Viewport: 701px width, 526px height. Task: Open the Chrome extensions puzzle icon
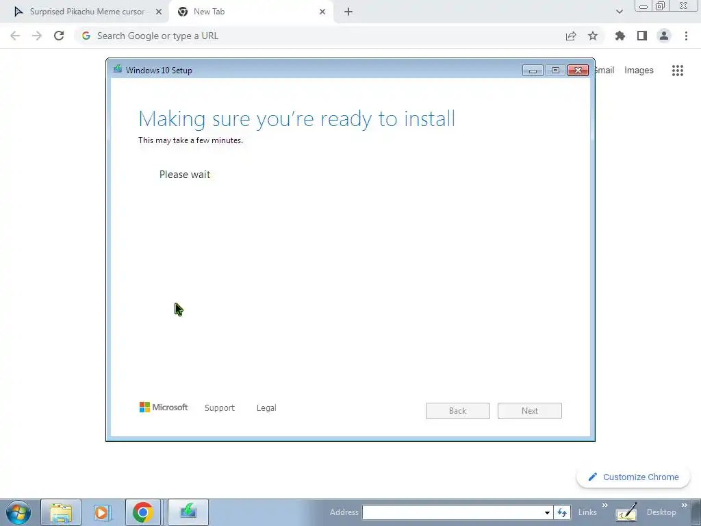pyautogui.click(x=620, y=36)
